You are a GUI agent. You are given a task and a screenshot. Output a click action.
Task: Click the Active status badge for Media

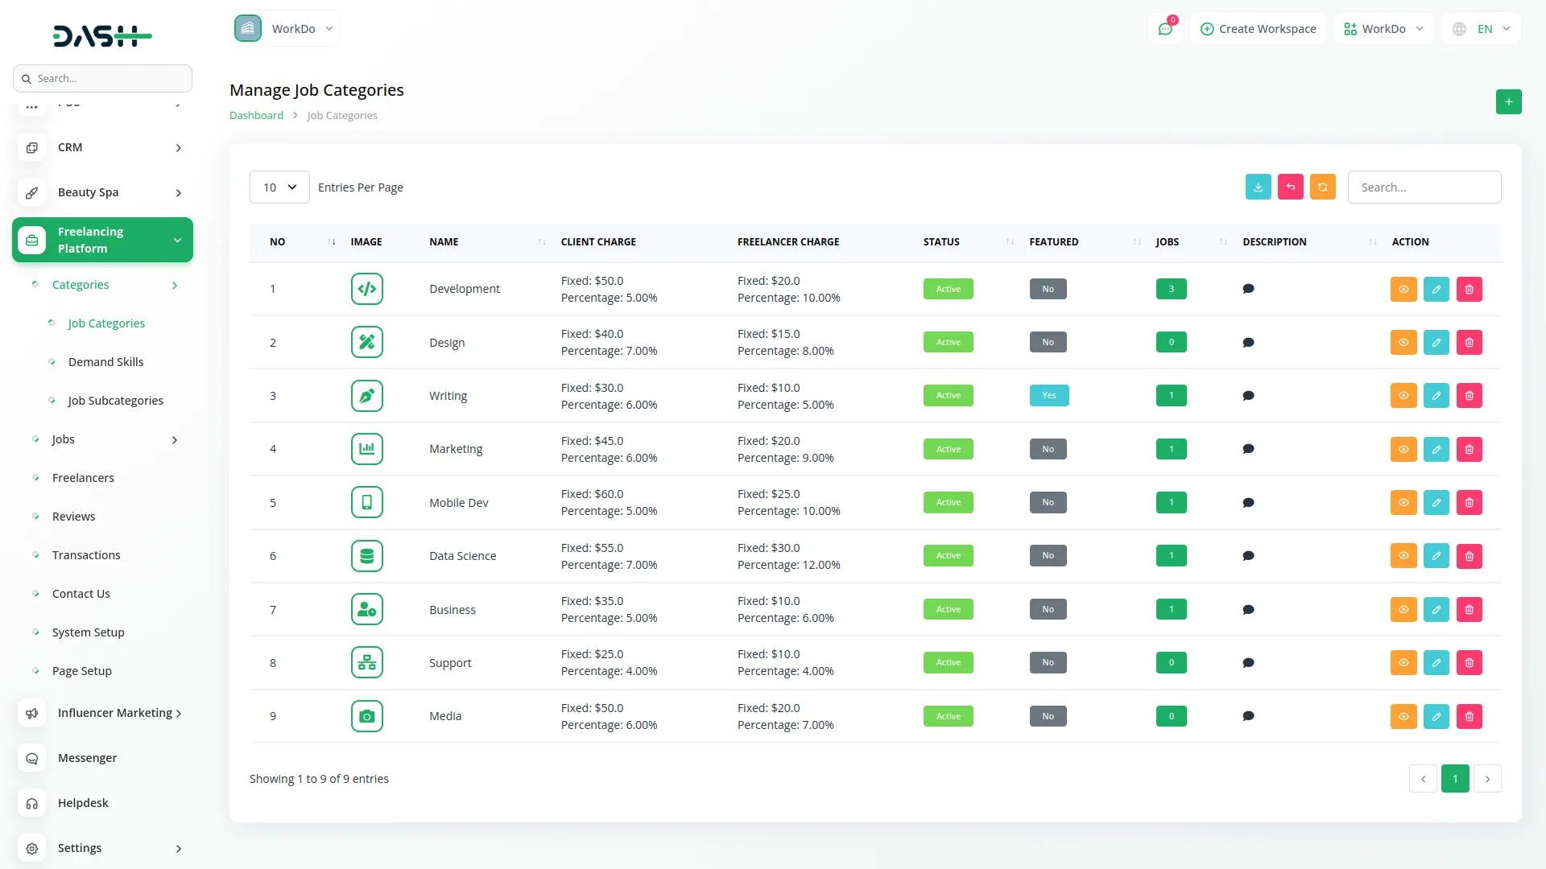click(x=948, y=715)
